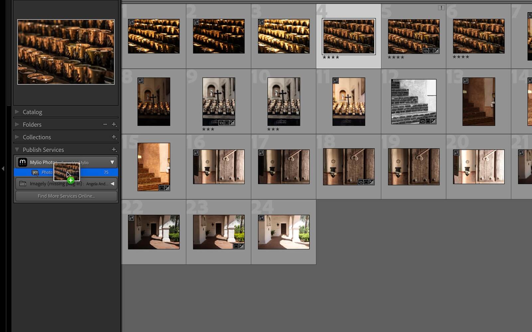The width and height of the screenshot is (532, 332).
Task: Hide the left panel using edge arrow
Action: (x=3, y=169)
